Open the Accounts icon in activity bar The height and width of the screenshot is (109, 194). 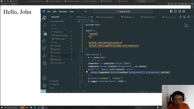44,78
